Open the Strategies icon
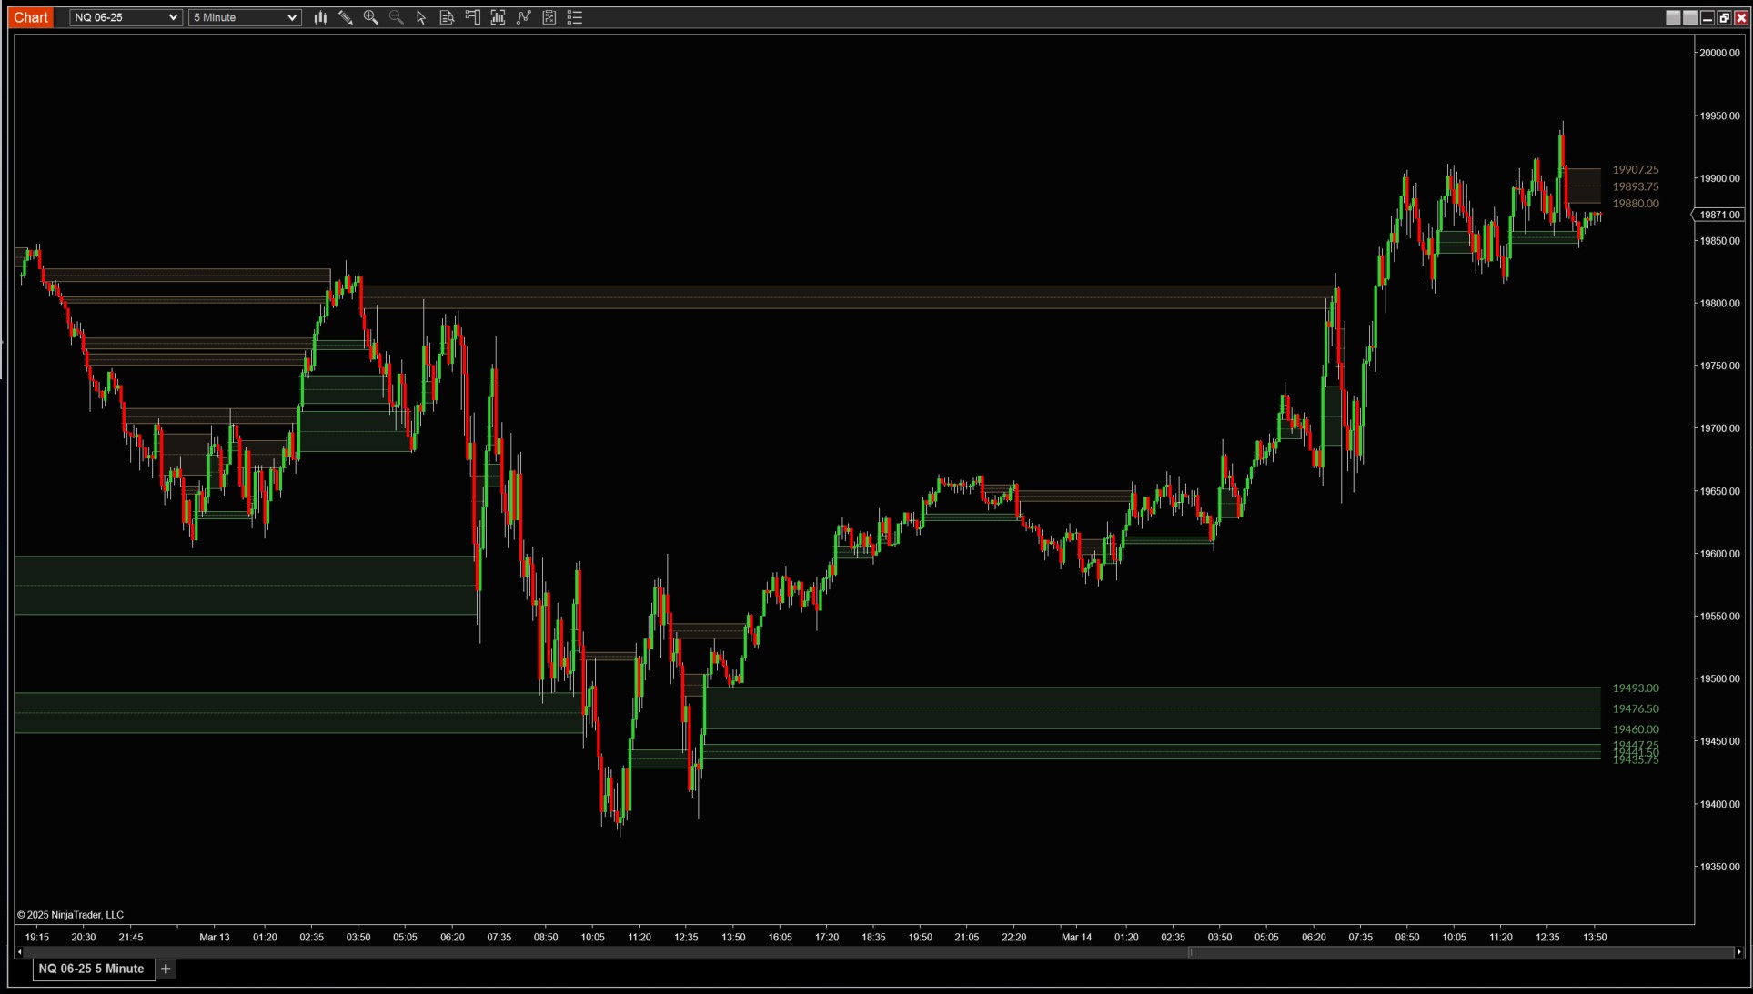1753x994 pixels. (x=549, y=17)
